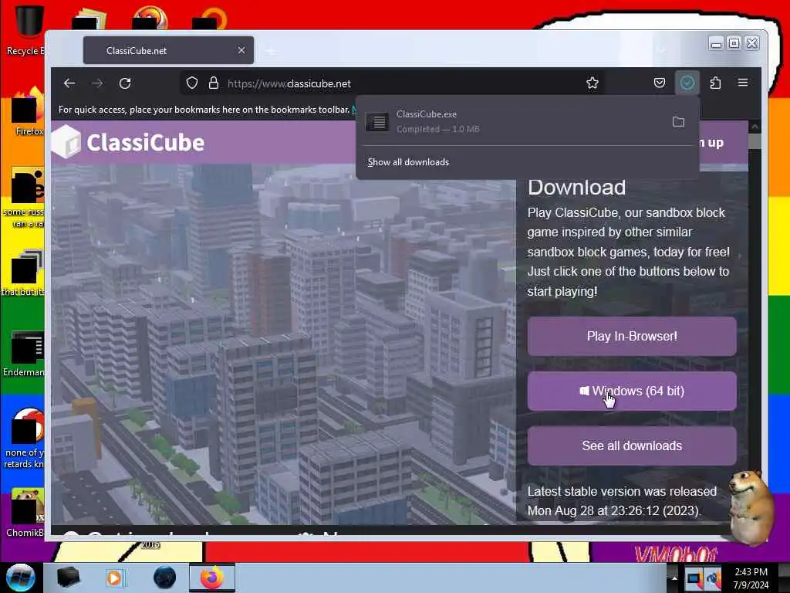
Task: Close the ClassiCube.net tab
Action: [x=241, y=50]
